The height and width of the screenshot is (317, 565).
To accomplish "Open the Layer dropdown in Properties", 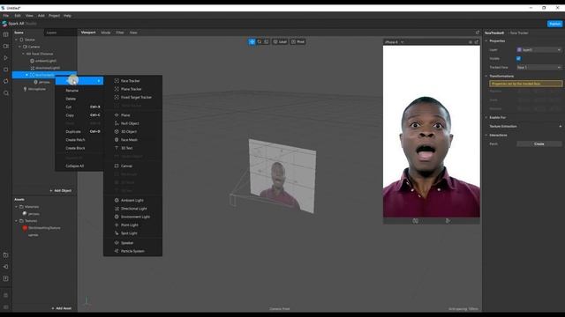I will coord(539,50).
